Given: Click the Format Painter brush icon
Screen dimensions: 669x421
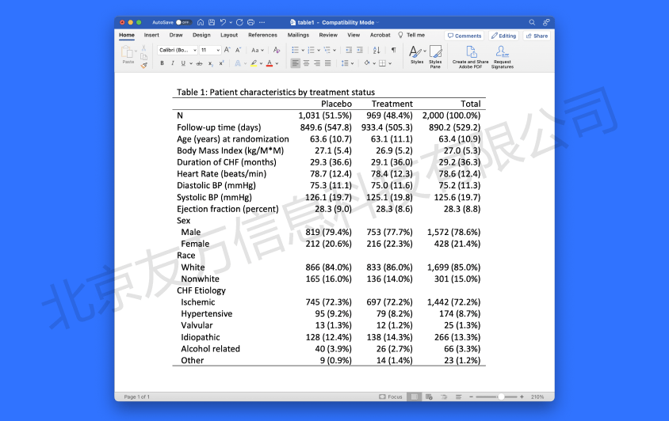Looking at the screenshot, I should (143, 65).
